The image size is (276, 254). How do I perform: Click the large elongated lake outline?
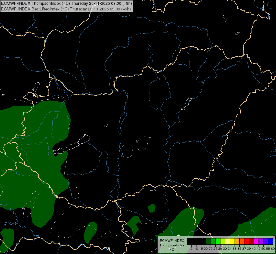pyautogui.click(x=71, y=144)
